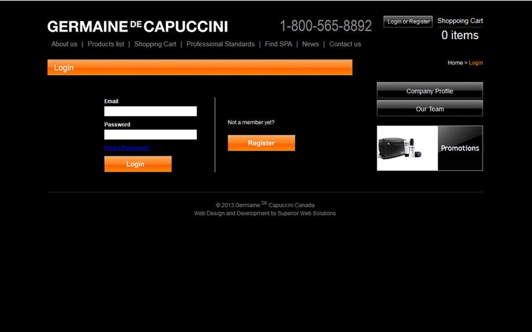Focus the Email input field
532x332 pixels.
coord(150,111)
